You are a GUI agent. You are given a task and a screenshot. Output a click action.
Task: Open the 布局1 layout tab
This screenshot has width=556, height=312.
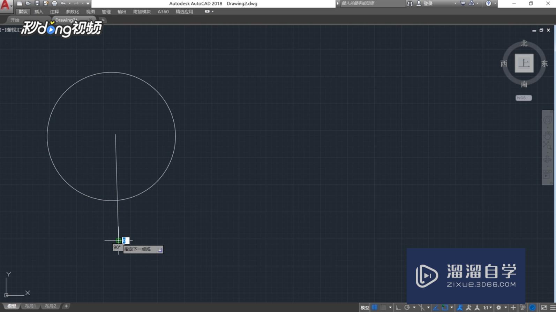click(x=30, y=306)
